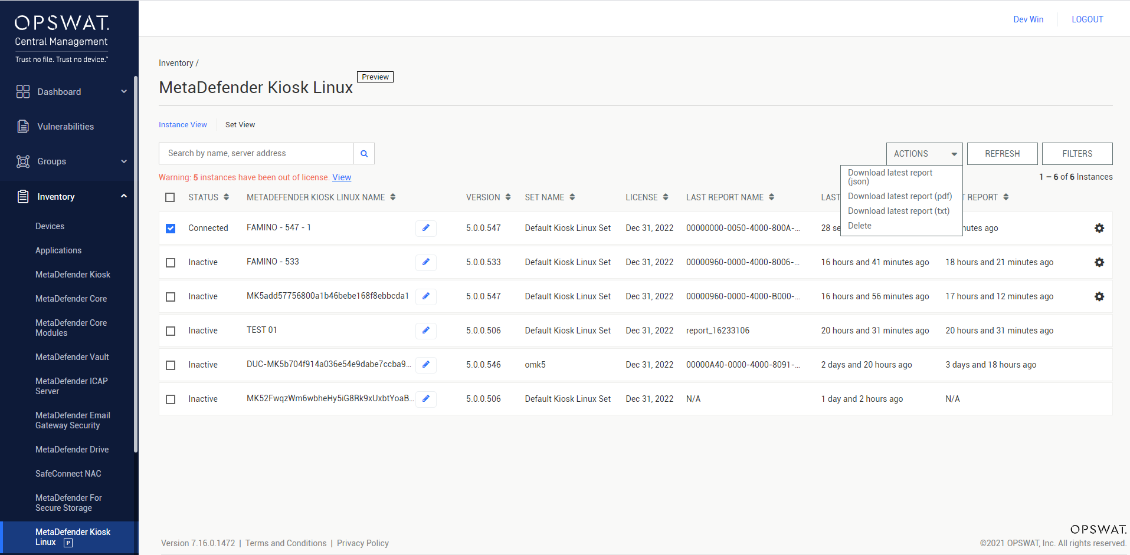Edit name of FAMINO - 533 instance
This screenshot has height=555, width=1130.
point(426,262)
